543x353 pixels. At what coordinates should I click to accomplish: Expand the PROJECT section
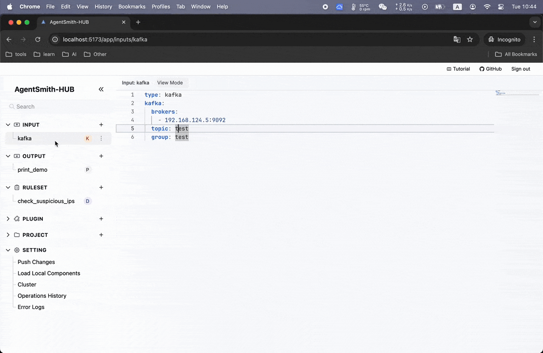(x=8, y=235)
